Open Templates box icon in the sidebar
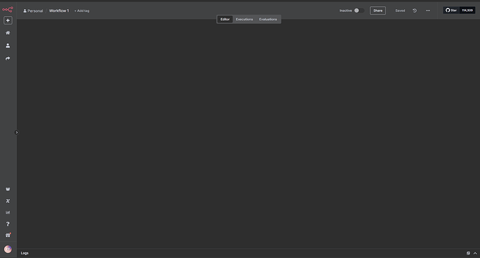This screenshot has width=480, height=258. 8,189
